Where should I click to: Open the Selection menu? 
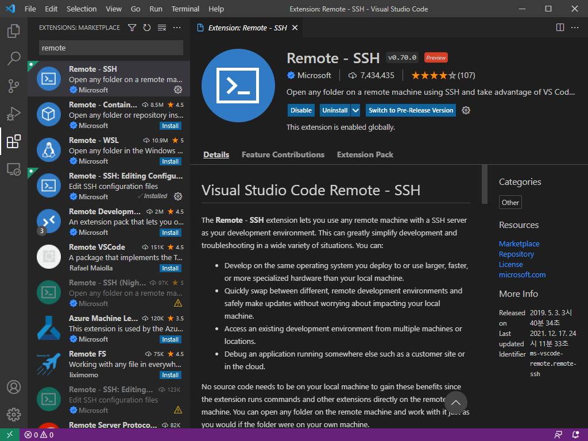tap(82, 9)
